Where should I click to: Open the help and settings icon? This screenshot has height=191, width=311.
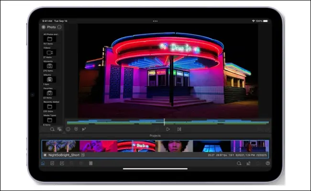point(268,163)
